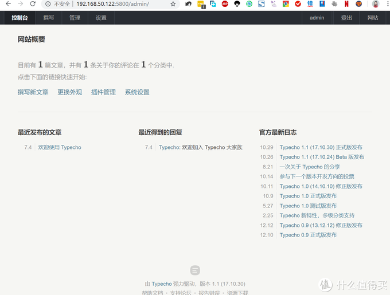
Task: Click the 10.29 date in log list
Action: pos(267,147)
